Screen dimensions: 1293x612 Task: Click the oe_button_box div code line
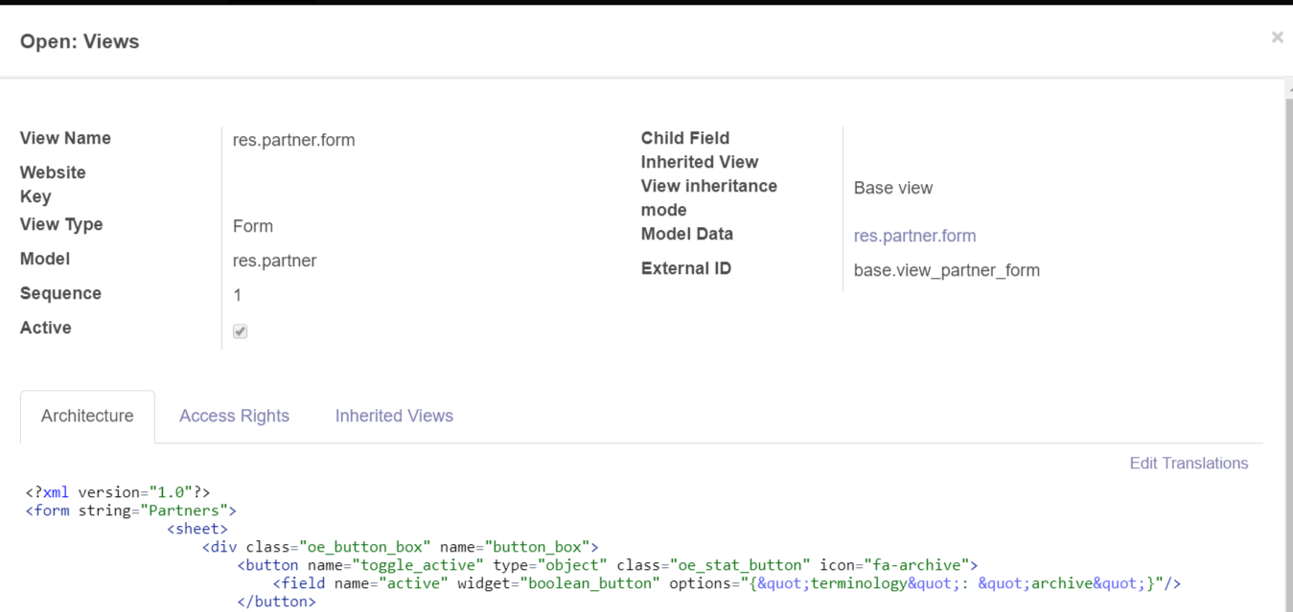[400, 547]
